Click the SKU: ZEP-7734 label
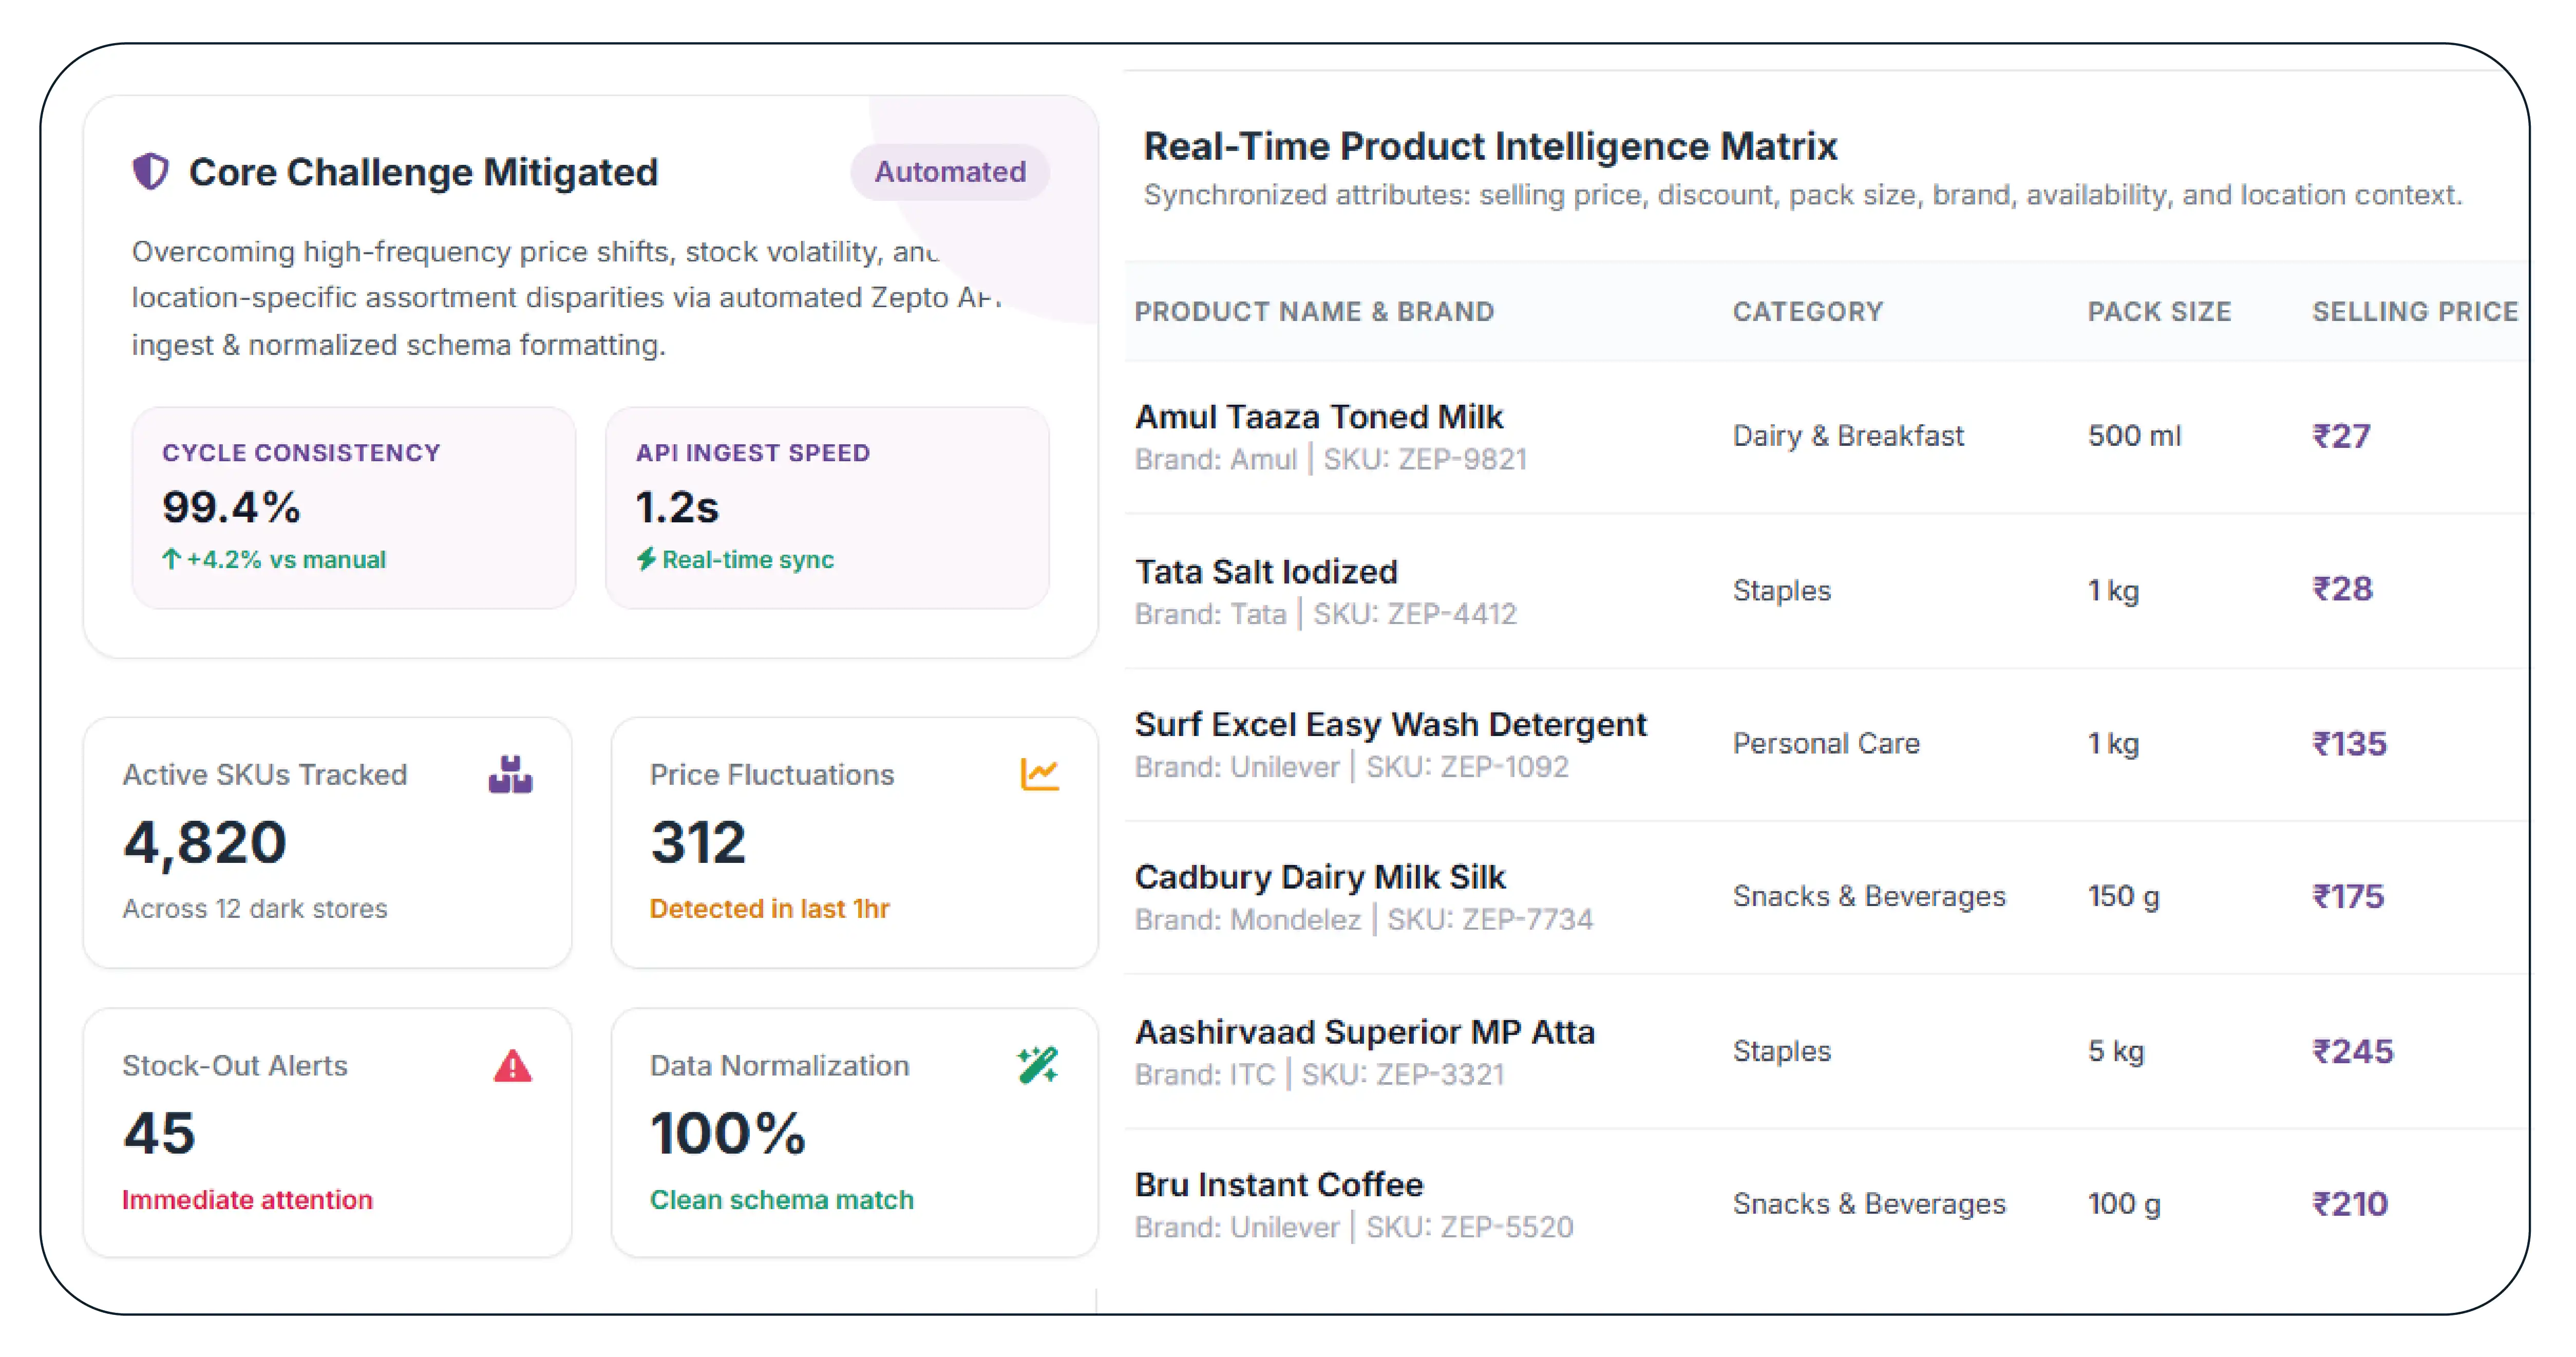Viewport: 2576px width, 1357px height. pos(1490,919)
